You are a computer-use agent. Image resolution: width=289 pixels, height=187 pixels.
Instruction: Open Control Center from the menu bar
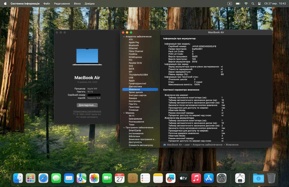[x=259, y=3]
